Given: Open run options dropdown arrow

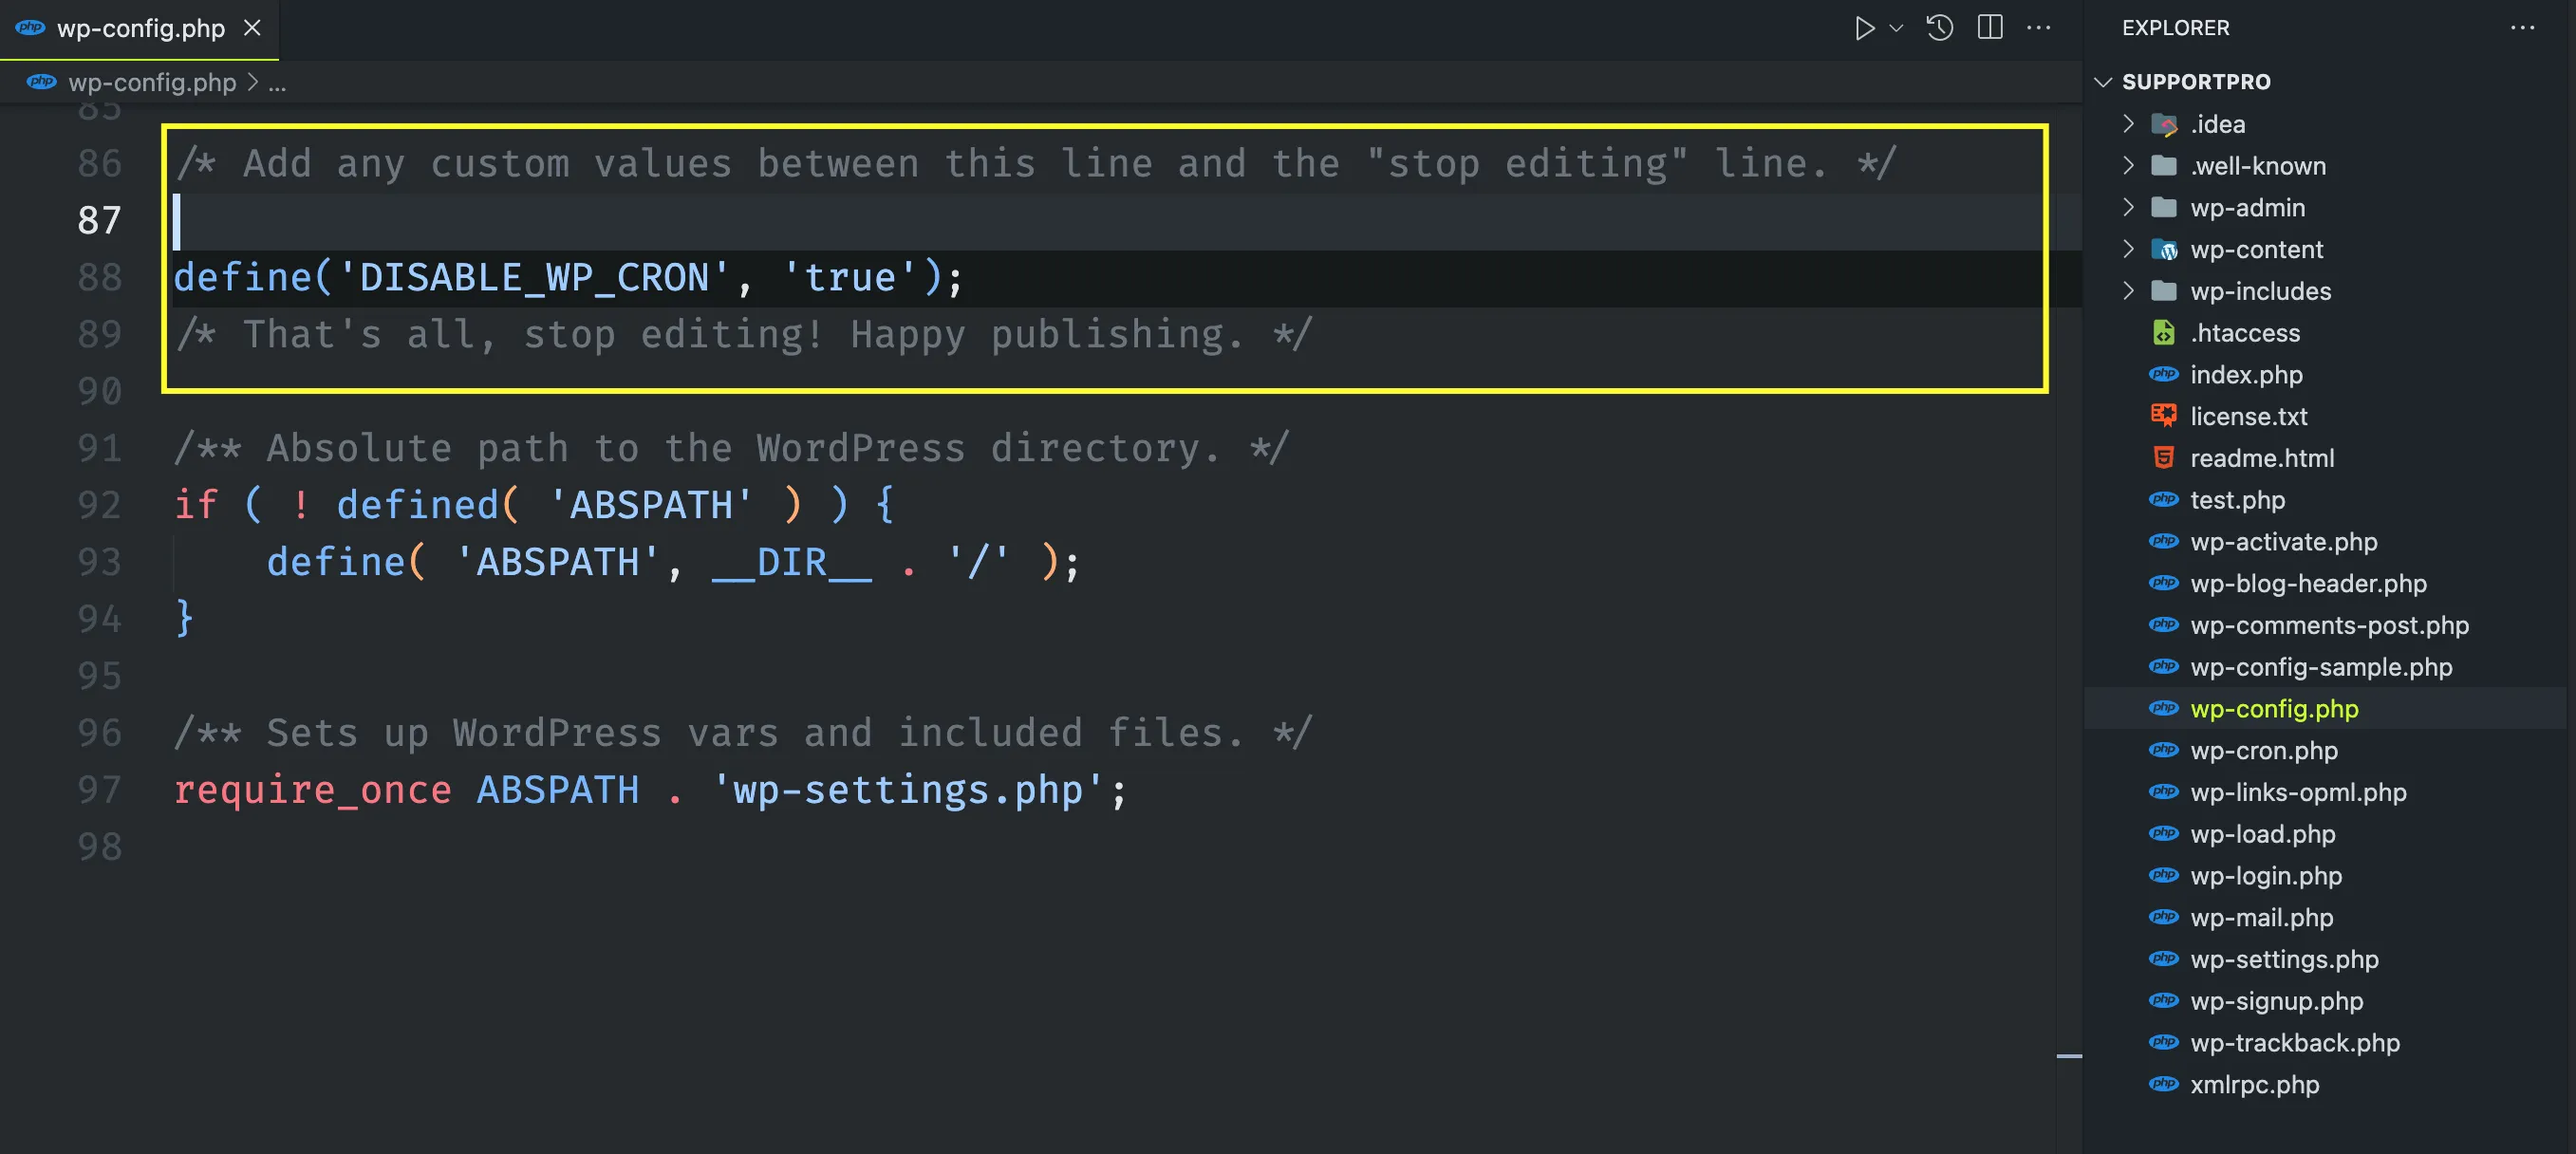Looking at the screenshot, I should click(1896, 28).
